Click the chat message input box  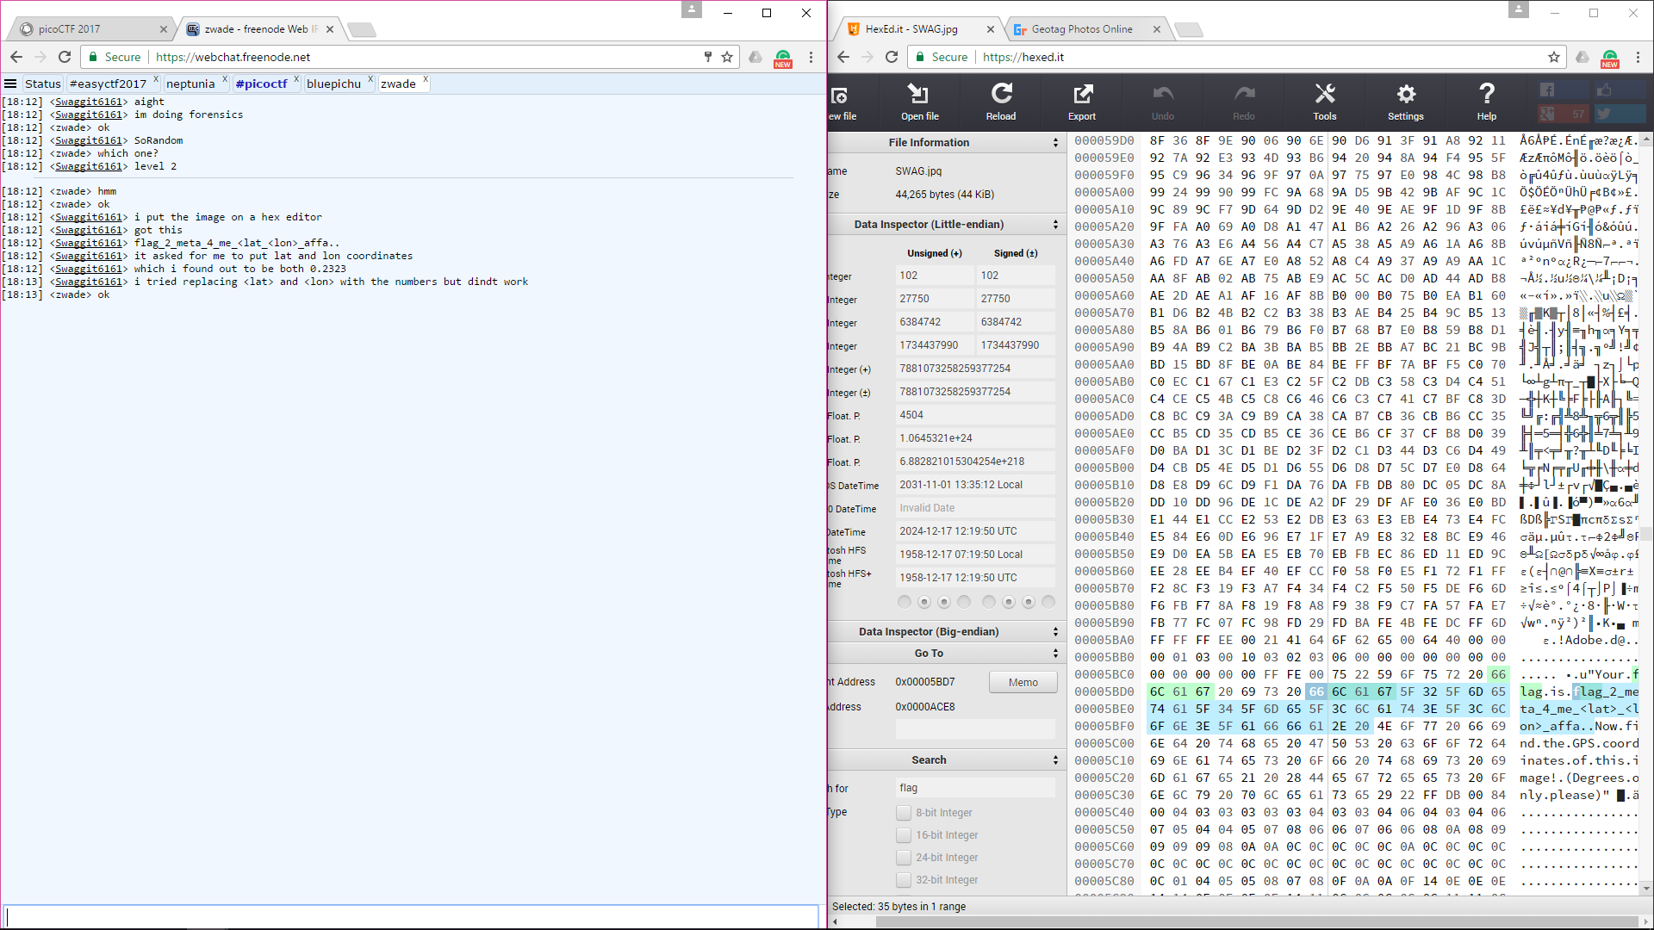tap(412, 916)
